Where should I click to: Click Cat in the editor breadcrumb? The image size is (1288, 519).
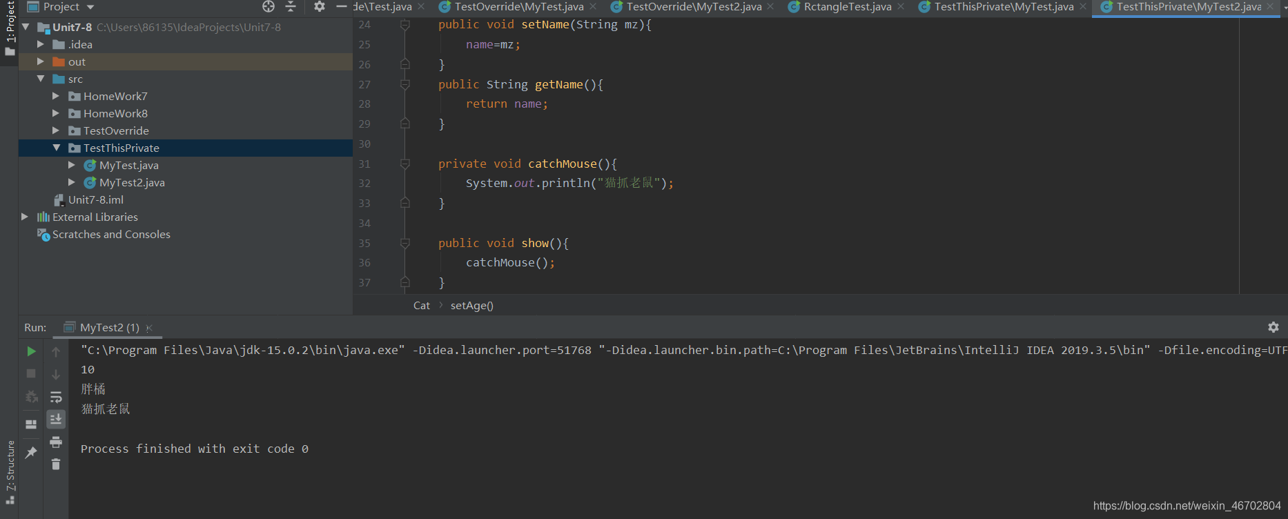point(421,306)
